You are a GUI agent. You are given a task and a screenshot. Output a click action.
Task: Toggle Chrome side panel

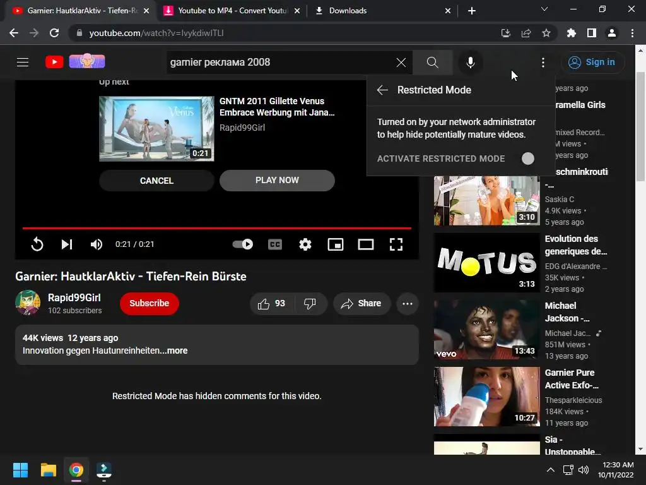coord(592,33)
